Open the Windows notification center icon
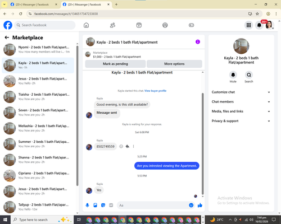This screenshot has height=224, width=281. click(x=274, y=220)
